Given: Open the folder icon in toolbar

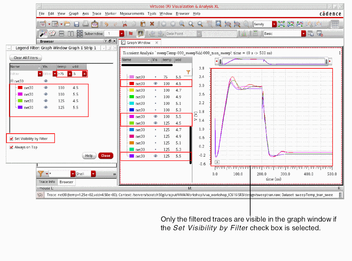Looking at the screenshot, I should pos(67,24).
